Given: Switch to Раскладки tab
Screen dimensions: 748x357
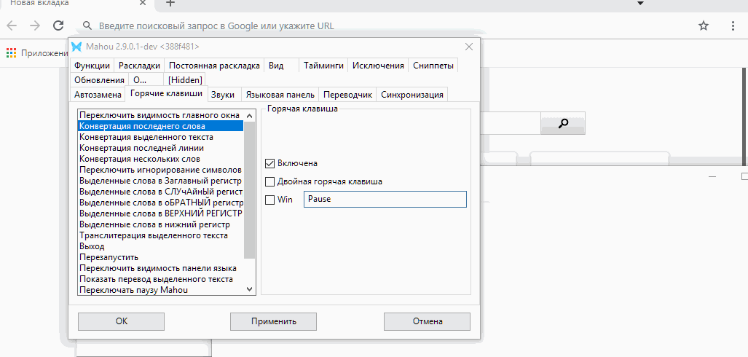Looking at the screenshot, I should [139, 66].
